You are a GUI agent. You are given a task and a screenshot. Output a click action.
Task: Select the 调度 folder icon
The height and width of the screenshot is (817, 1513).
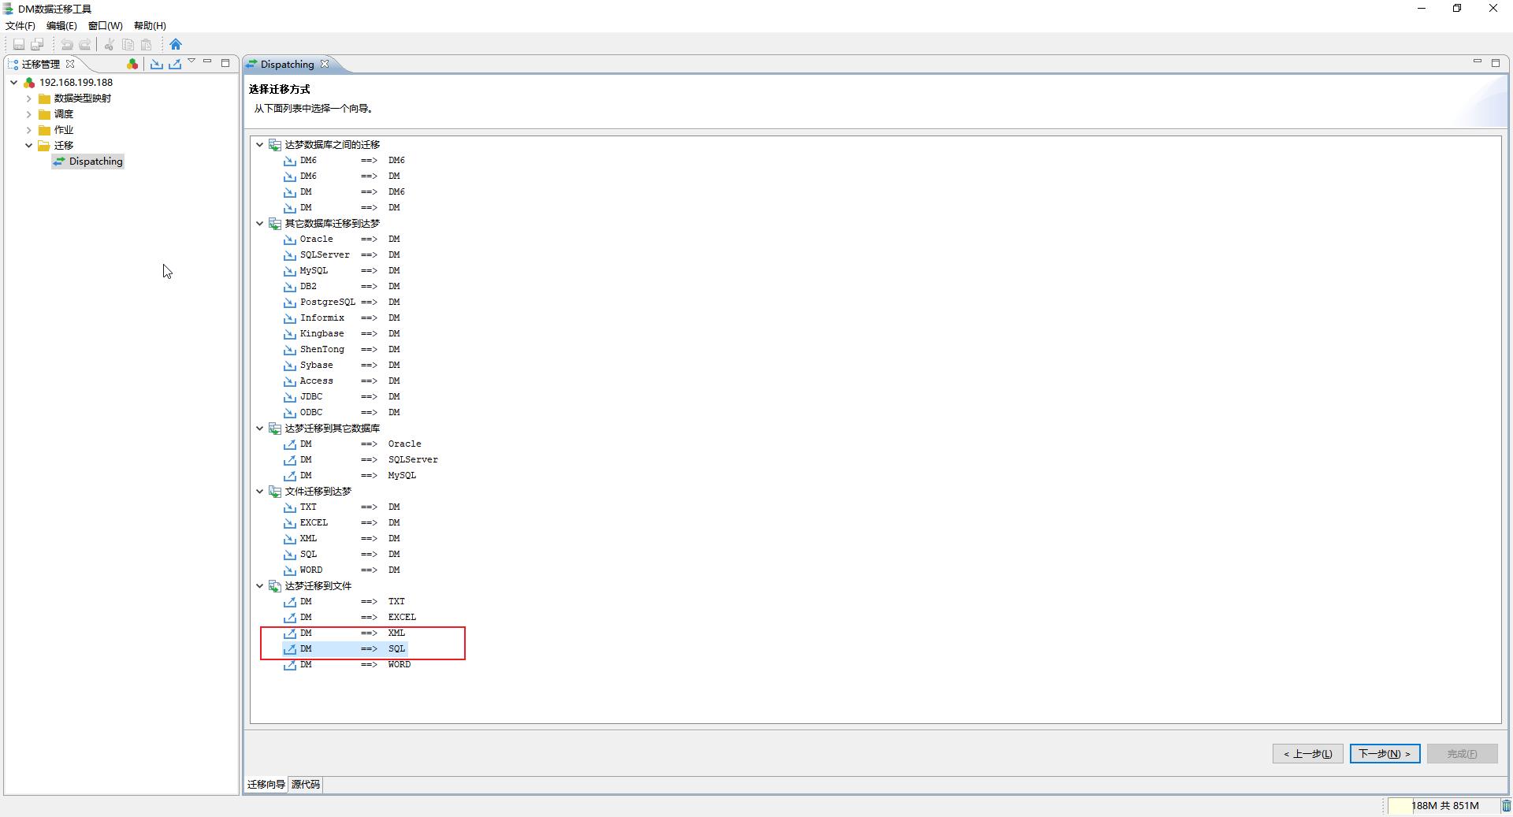point(45,114)
